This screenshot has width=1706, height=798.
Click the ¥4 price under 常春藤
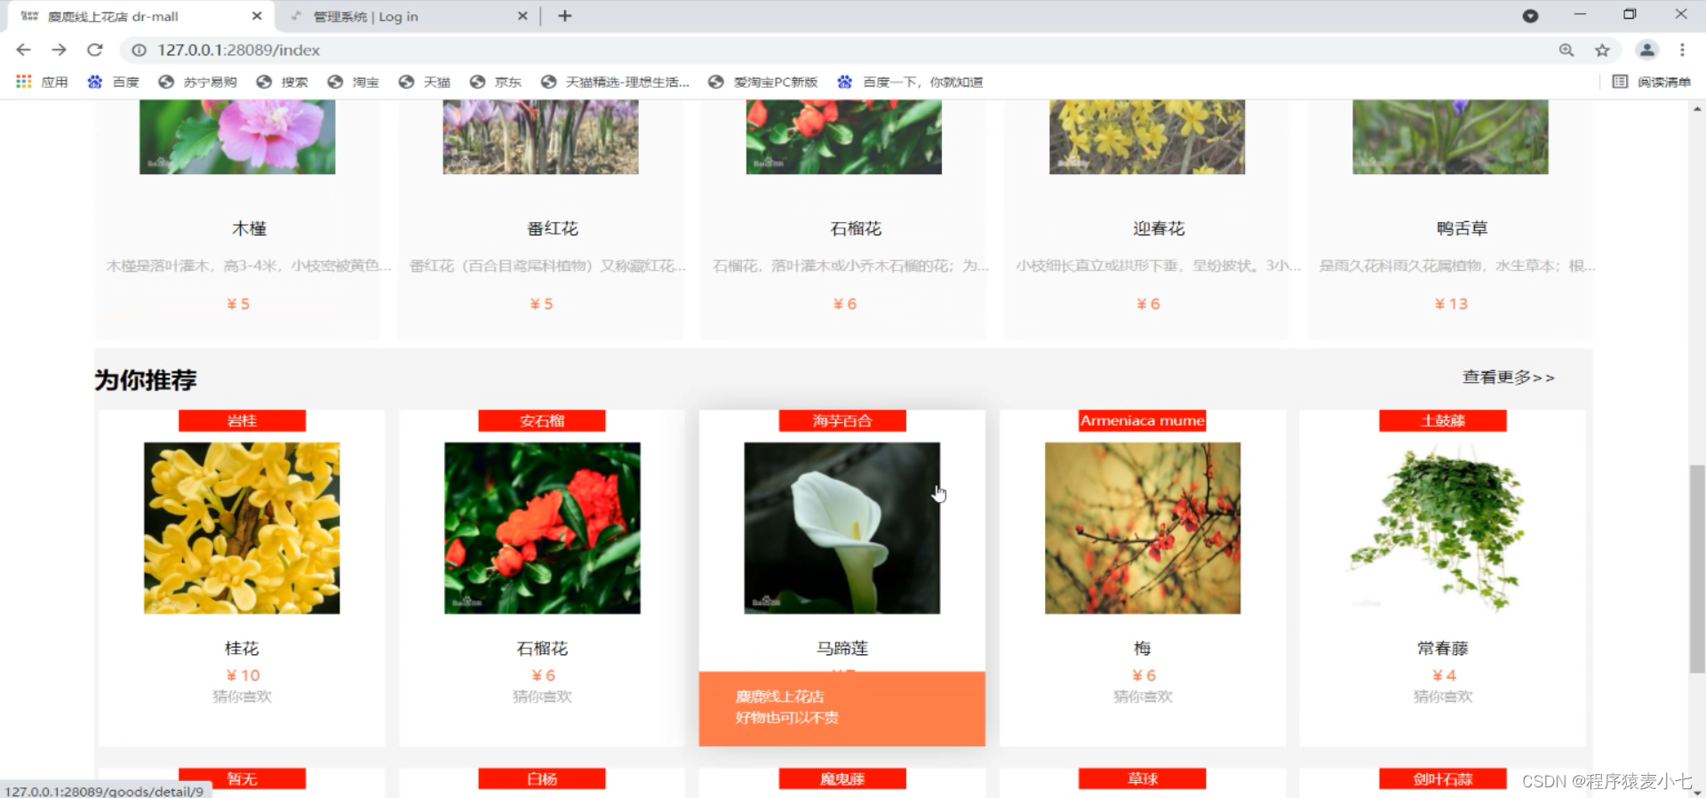pos(1444,675)
